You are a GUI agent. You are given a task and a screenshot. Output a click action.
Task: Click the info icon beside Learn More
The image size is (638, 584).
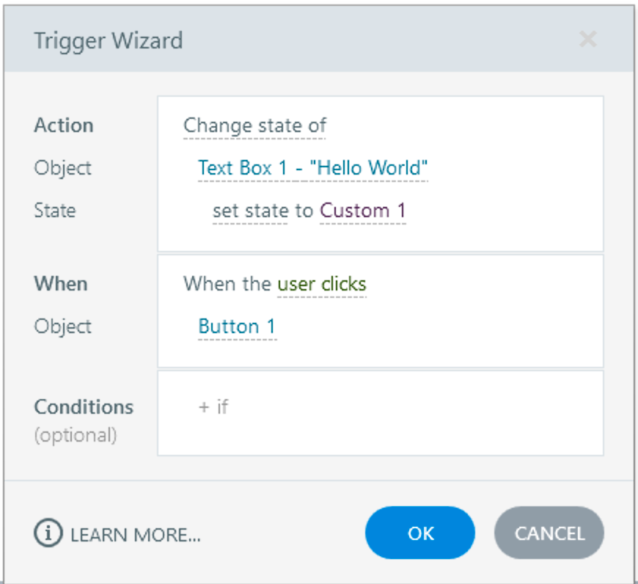(48, 533)
